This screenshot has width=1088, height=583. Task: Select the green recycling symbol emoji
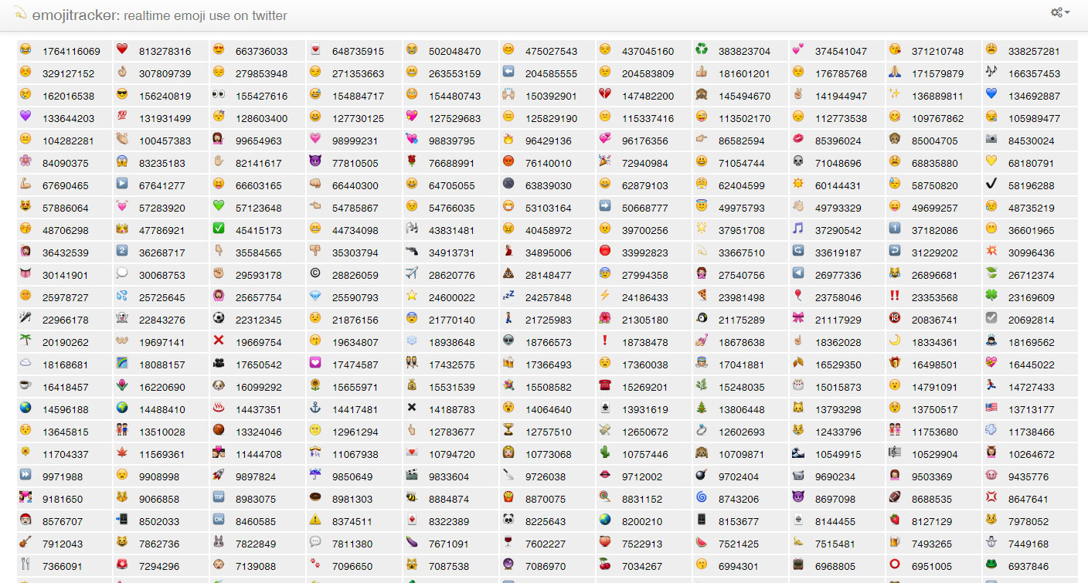(x=702, y=50)
